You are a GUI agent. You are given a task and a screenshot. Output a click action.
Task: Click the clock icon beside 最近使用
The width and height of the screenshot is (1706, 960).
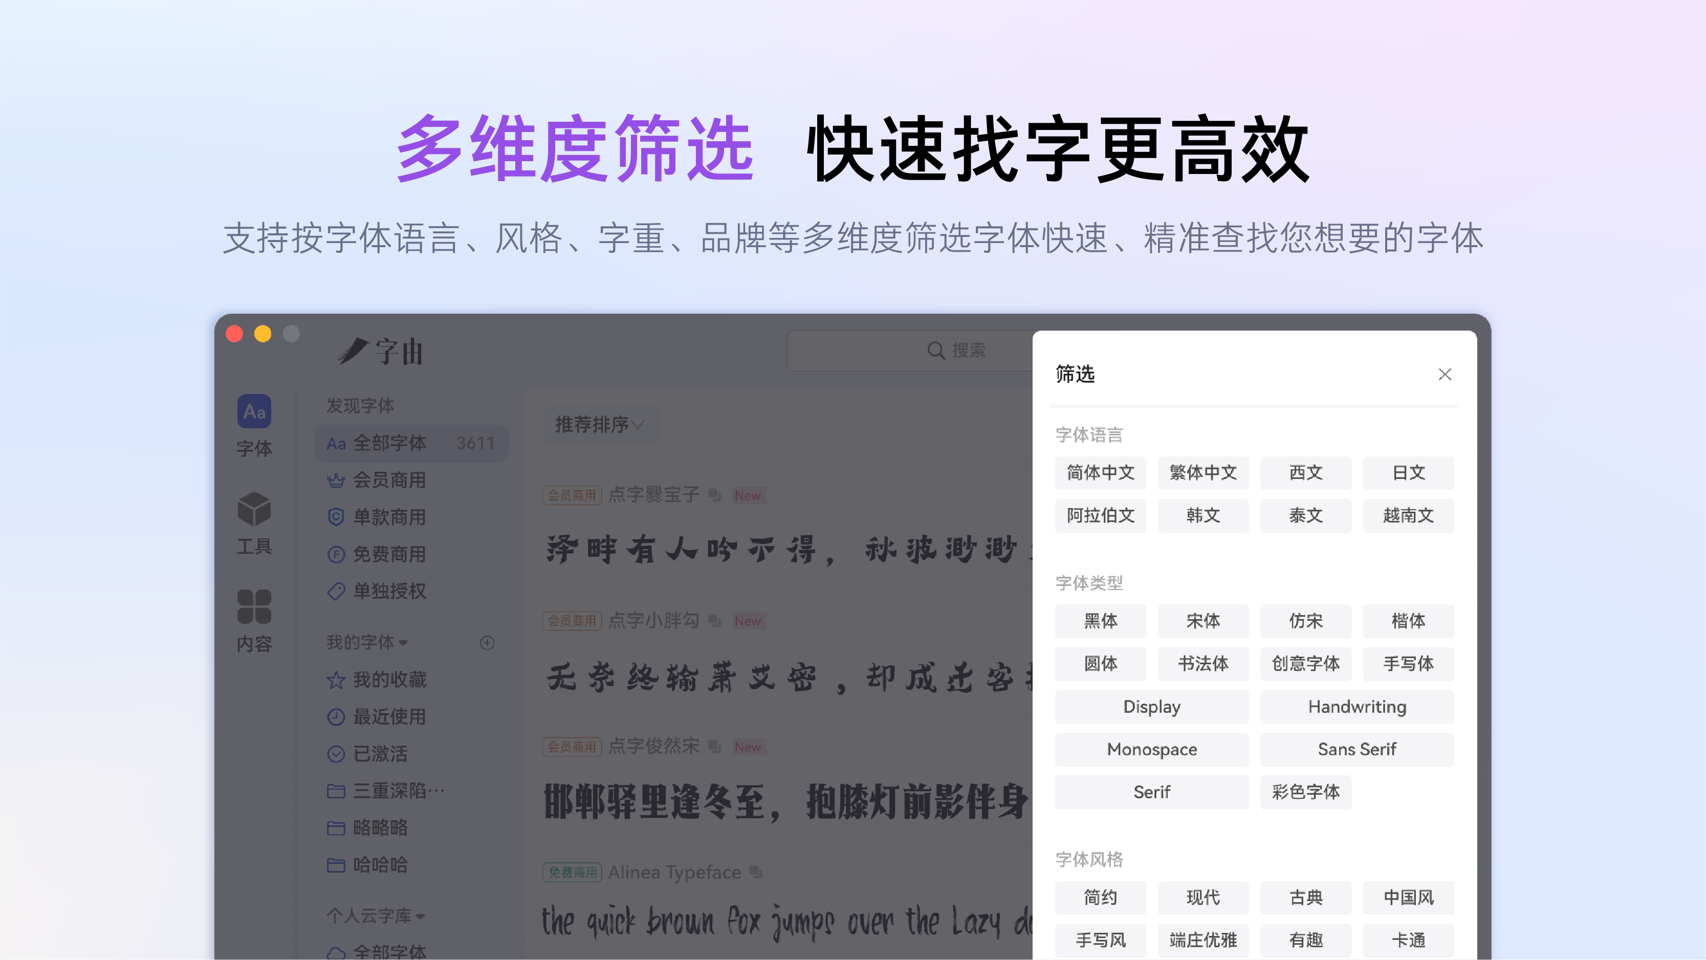pyautogui.click(x=336, y=717)
